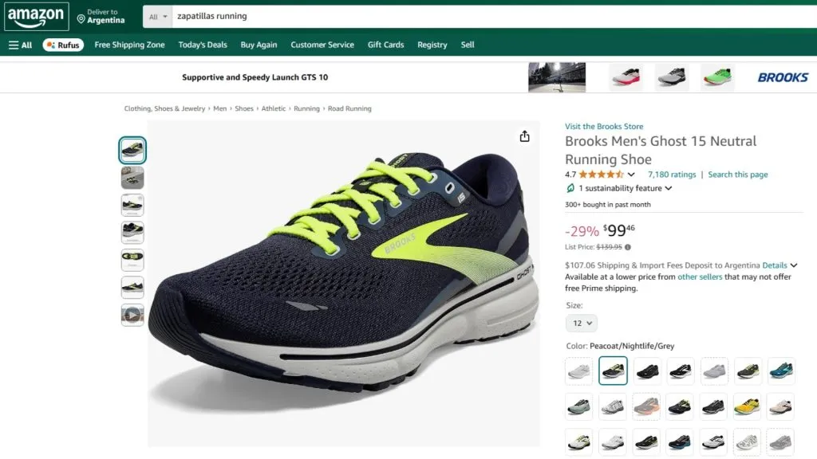This screenshot has width=817, height=459.
Task: Click the Brooks logo in the banner
Action: [x=782, y=77]
